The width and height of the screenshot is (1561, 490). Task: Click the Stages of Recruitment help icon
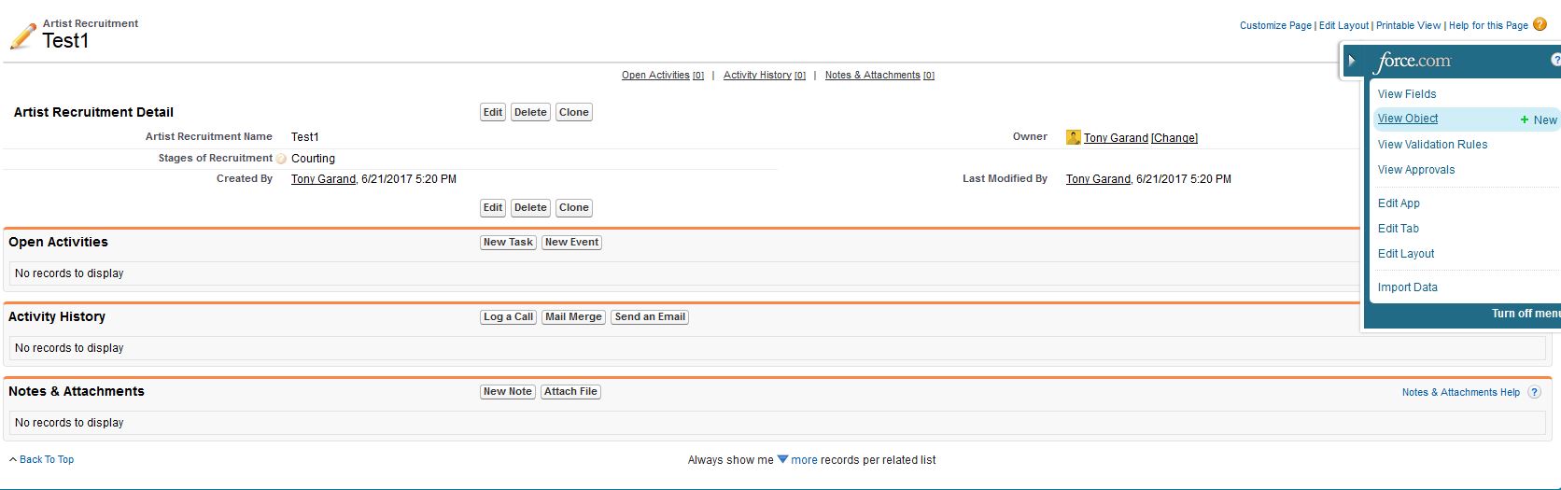click(281, 159)
